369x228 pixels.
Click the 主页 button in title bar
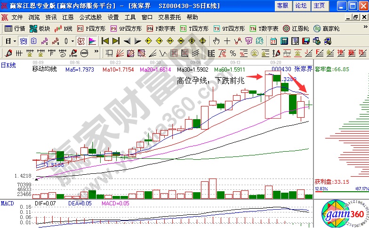point(319,6)
